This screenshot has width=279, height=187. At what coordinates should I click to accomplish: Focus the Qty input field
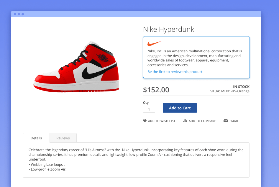pyautogui.click(x=149, y=109)
